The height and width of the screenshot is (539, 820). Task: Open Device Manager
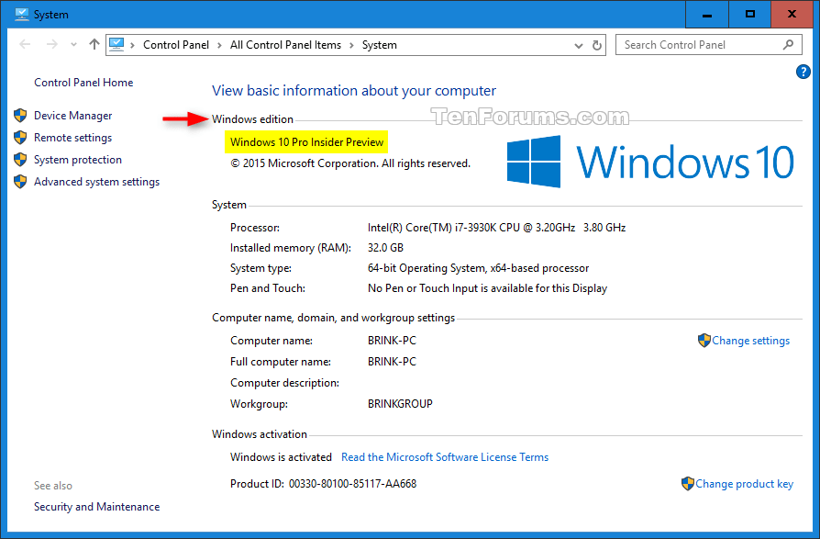tap(73, 115)
